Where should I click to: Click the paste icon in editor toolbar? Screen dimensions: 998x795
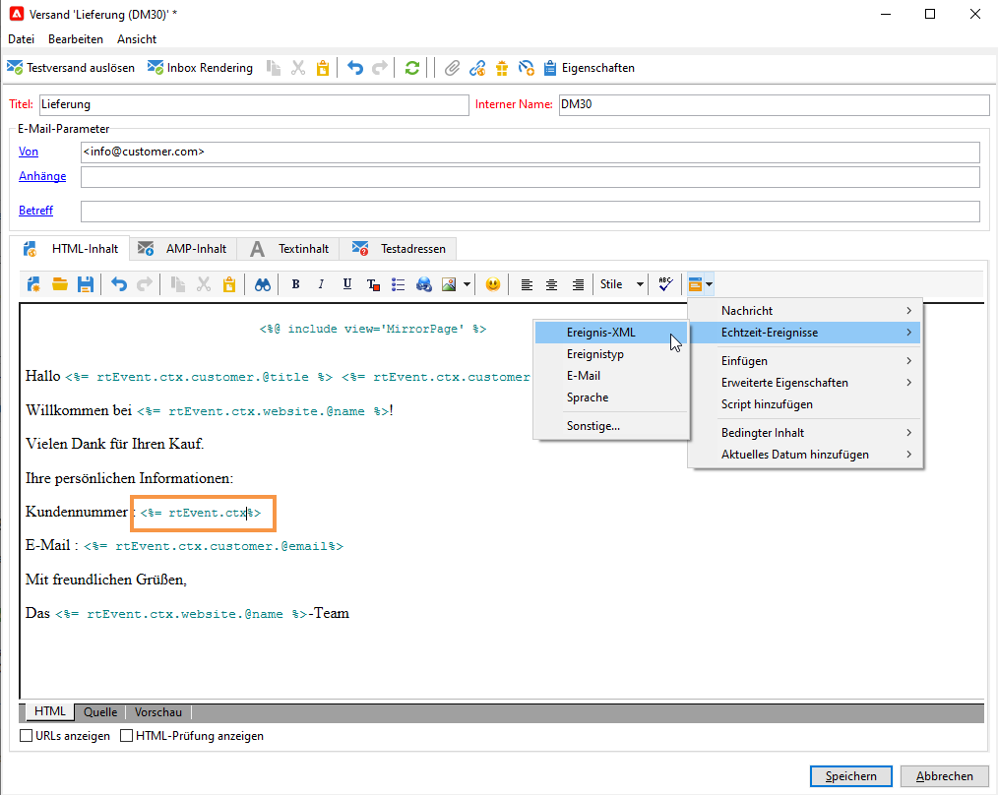point(229,284)
